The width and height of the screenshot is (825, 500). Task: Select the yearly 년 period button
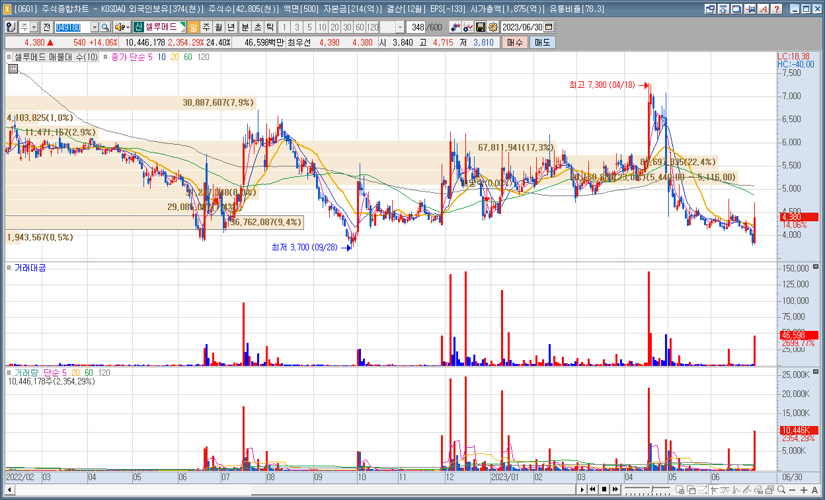tap(231, 27)
